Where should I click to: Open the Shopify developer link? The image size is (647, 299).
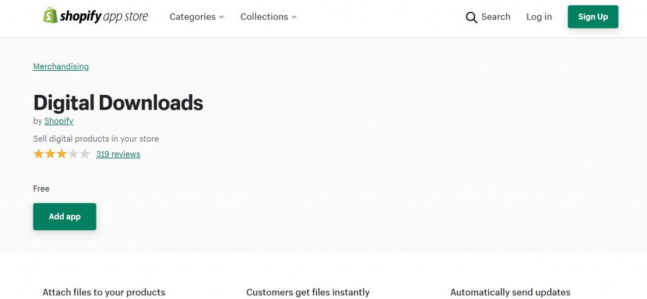(59, 121)
